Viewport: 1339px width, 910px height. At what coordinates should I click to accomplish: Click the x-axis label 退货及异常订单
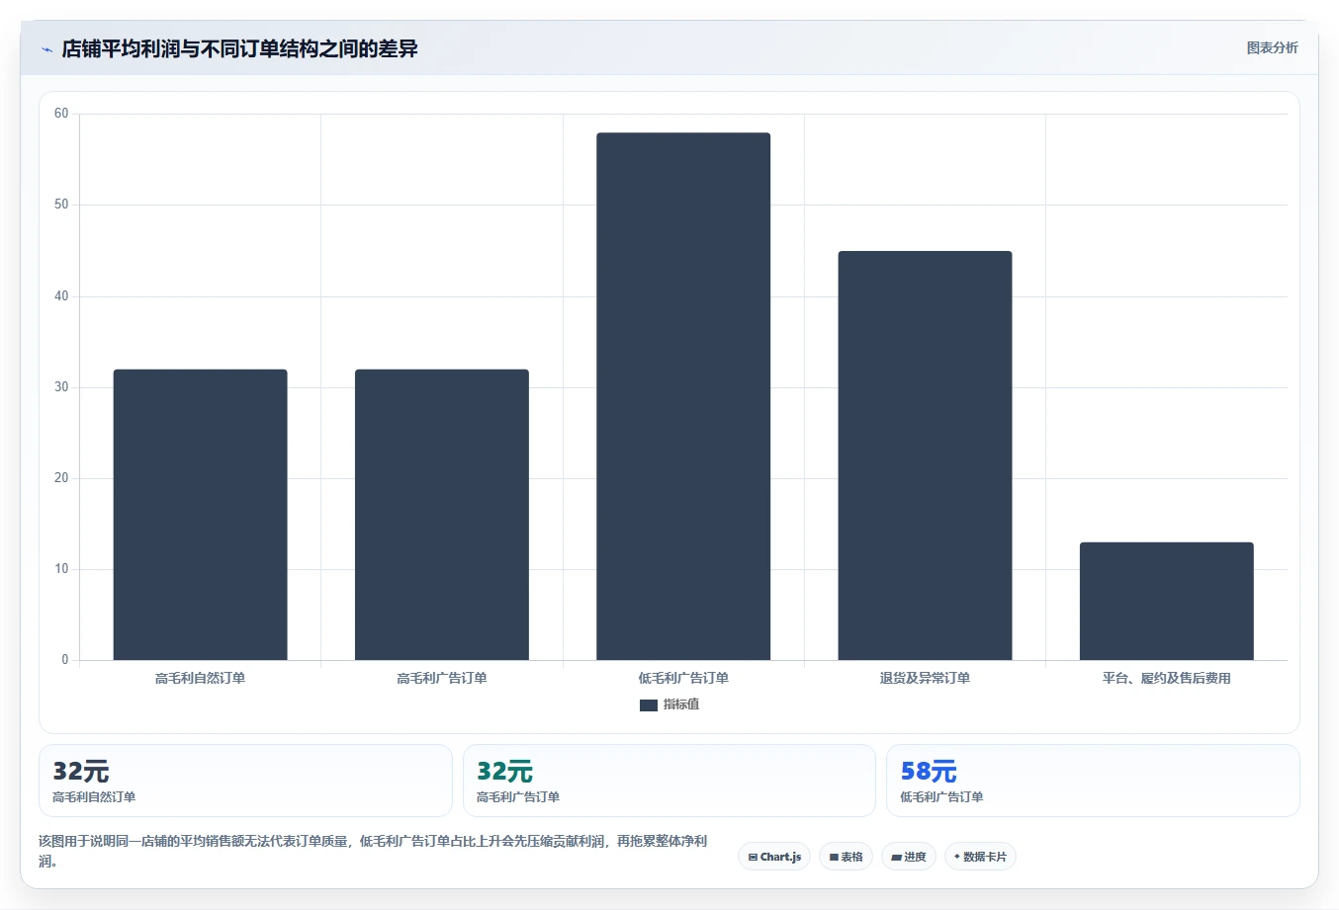(x=925, y=679)
